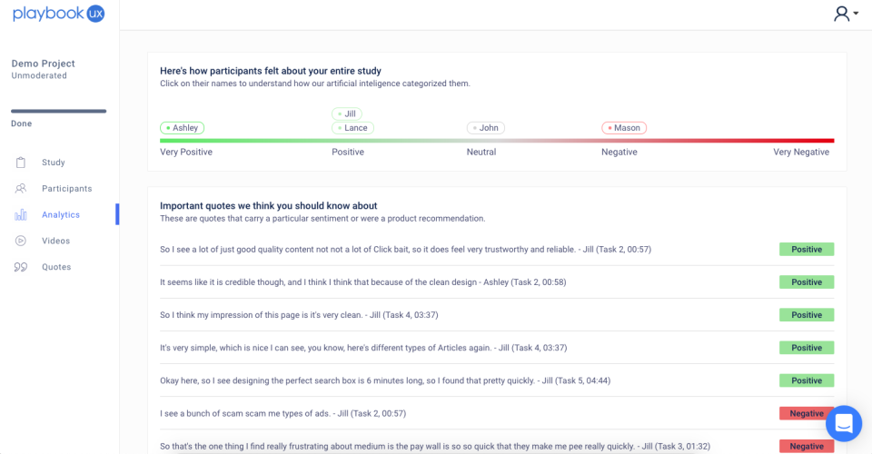Screen dimensions: 872x454
Task: Click the Videos play icon
Action: click(21, 241)
